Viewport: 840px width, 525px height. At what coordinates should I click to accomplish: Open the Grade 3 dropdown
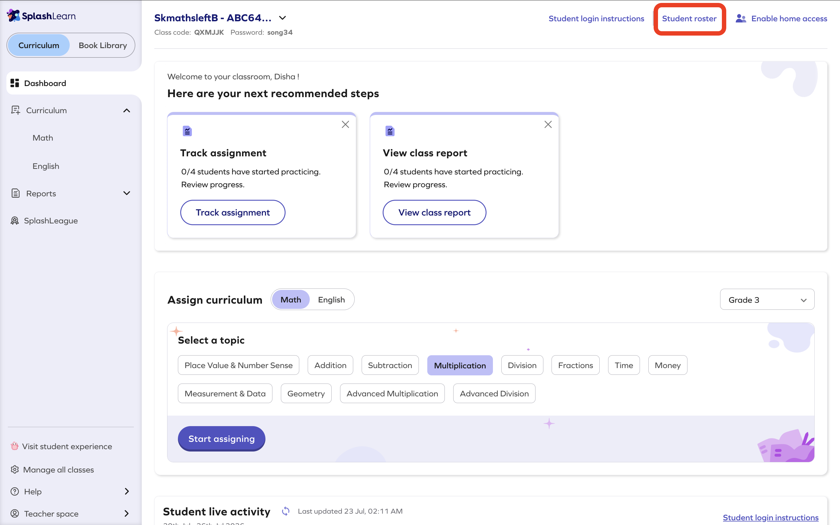(767, 300)
